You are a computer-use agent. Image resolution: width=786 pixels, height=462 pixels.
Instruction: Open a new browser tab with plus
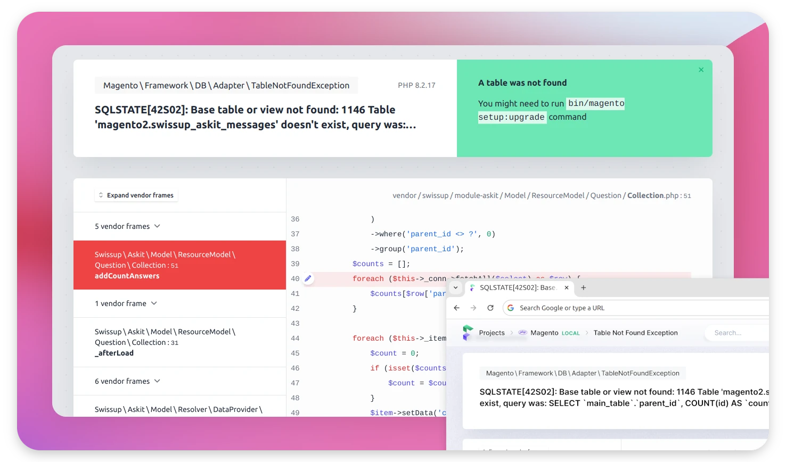coord(583,287)
